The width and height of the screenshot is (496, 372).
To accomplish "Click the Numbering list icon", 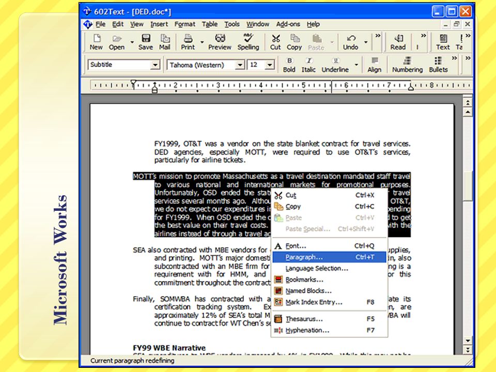I will tap(408, 65).
